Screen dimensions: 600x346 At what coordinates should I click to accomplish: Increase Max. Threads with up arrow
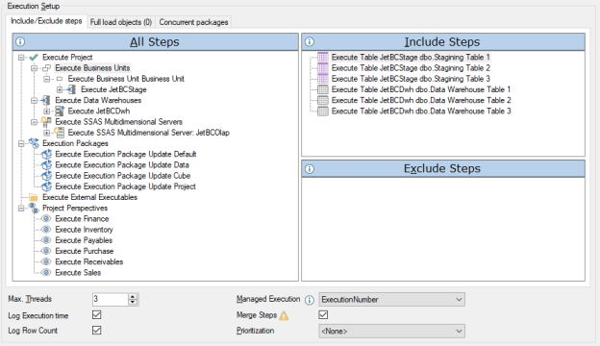pos(133,296)
